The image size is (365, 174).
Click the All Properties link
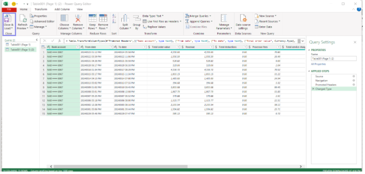click(318, 64)
